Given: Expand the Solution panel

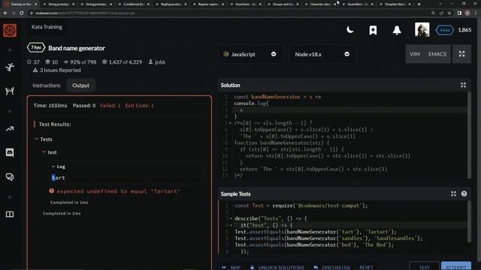Looking at the screenshot, I should tap(463, 85).
